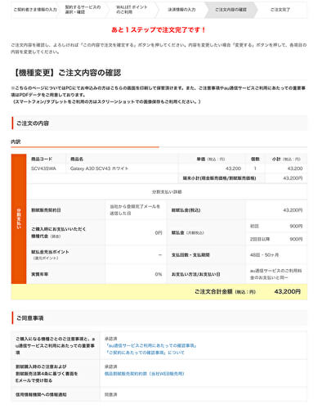Open the 個品割賦販売契約約款 link
Screen dimensions: 327x409
pyautogui.click(x=145, y=374)
